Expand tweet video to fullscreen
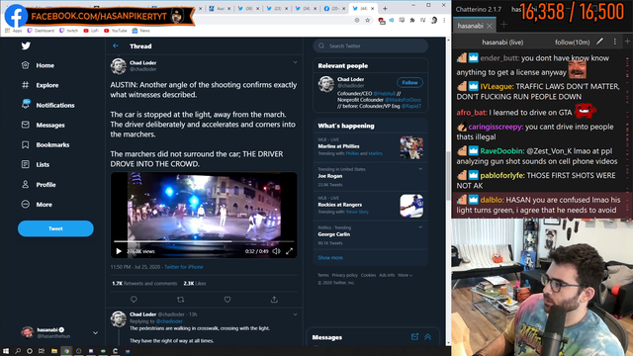This screenshot has width=633, height=356. (x=290, y=251)
